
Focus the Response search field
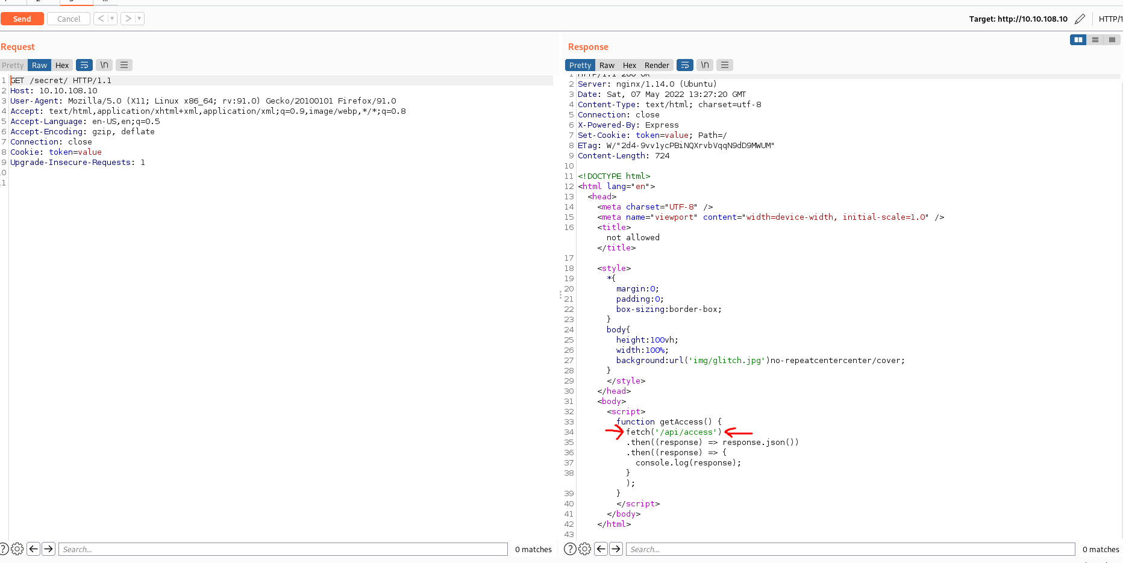pyautogui.click(x=851, y=549)
